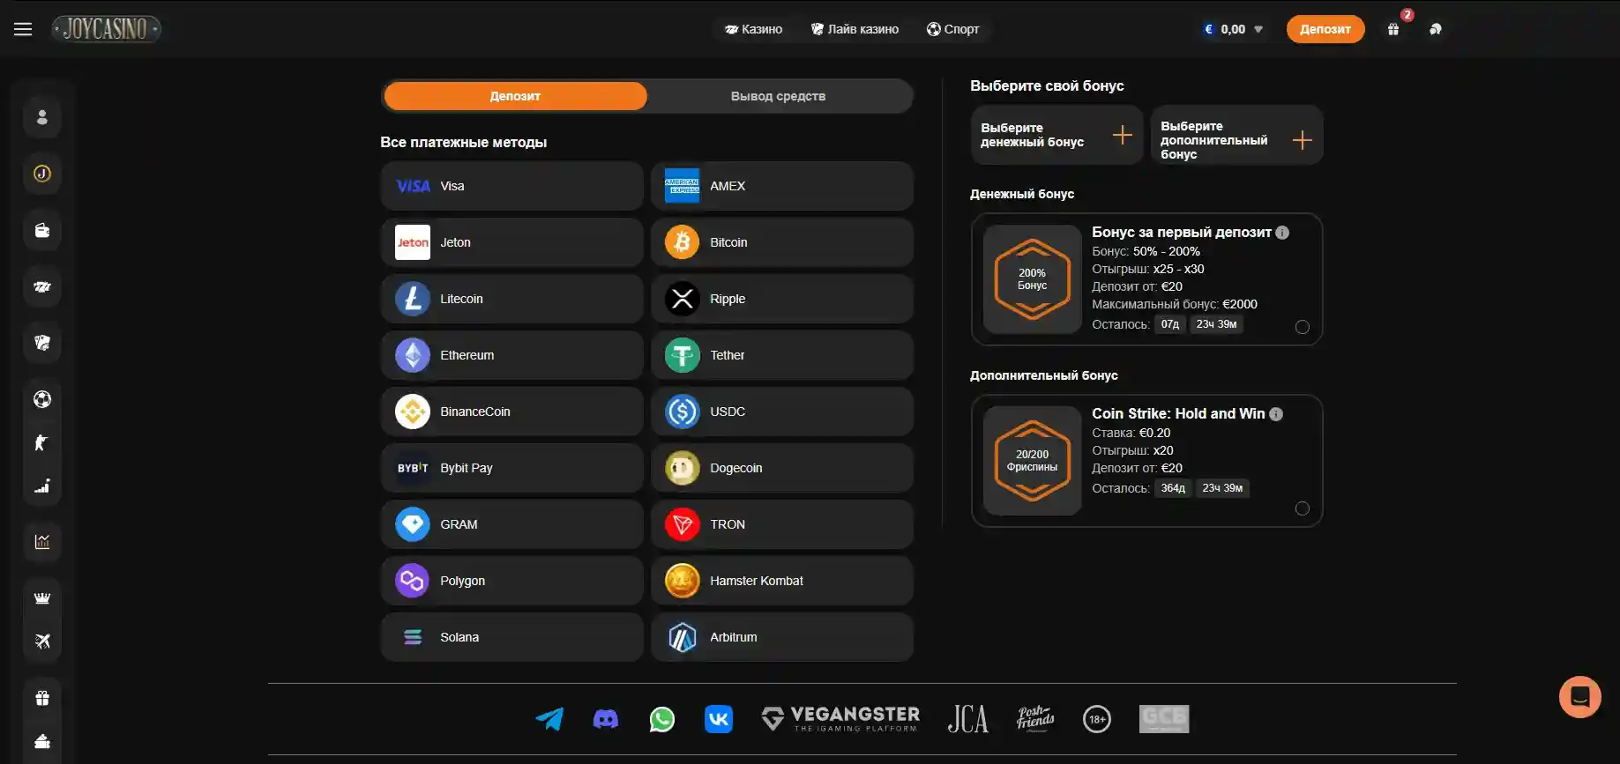
Task: Choose Ripple payment method
Action: (782, 299)
